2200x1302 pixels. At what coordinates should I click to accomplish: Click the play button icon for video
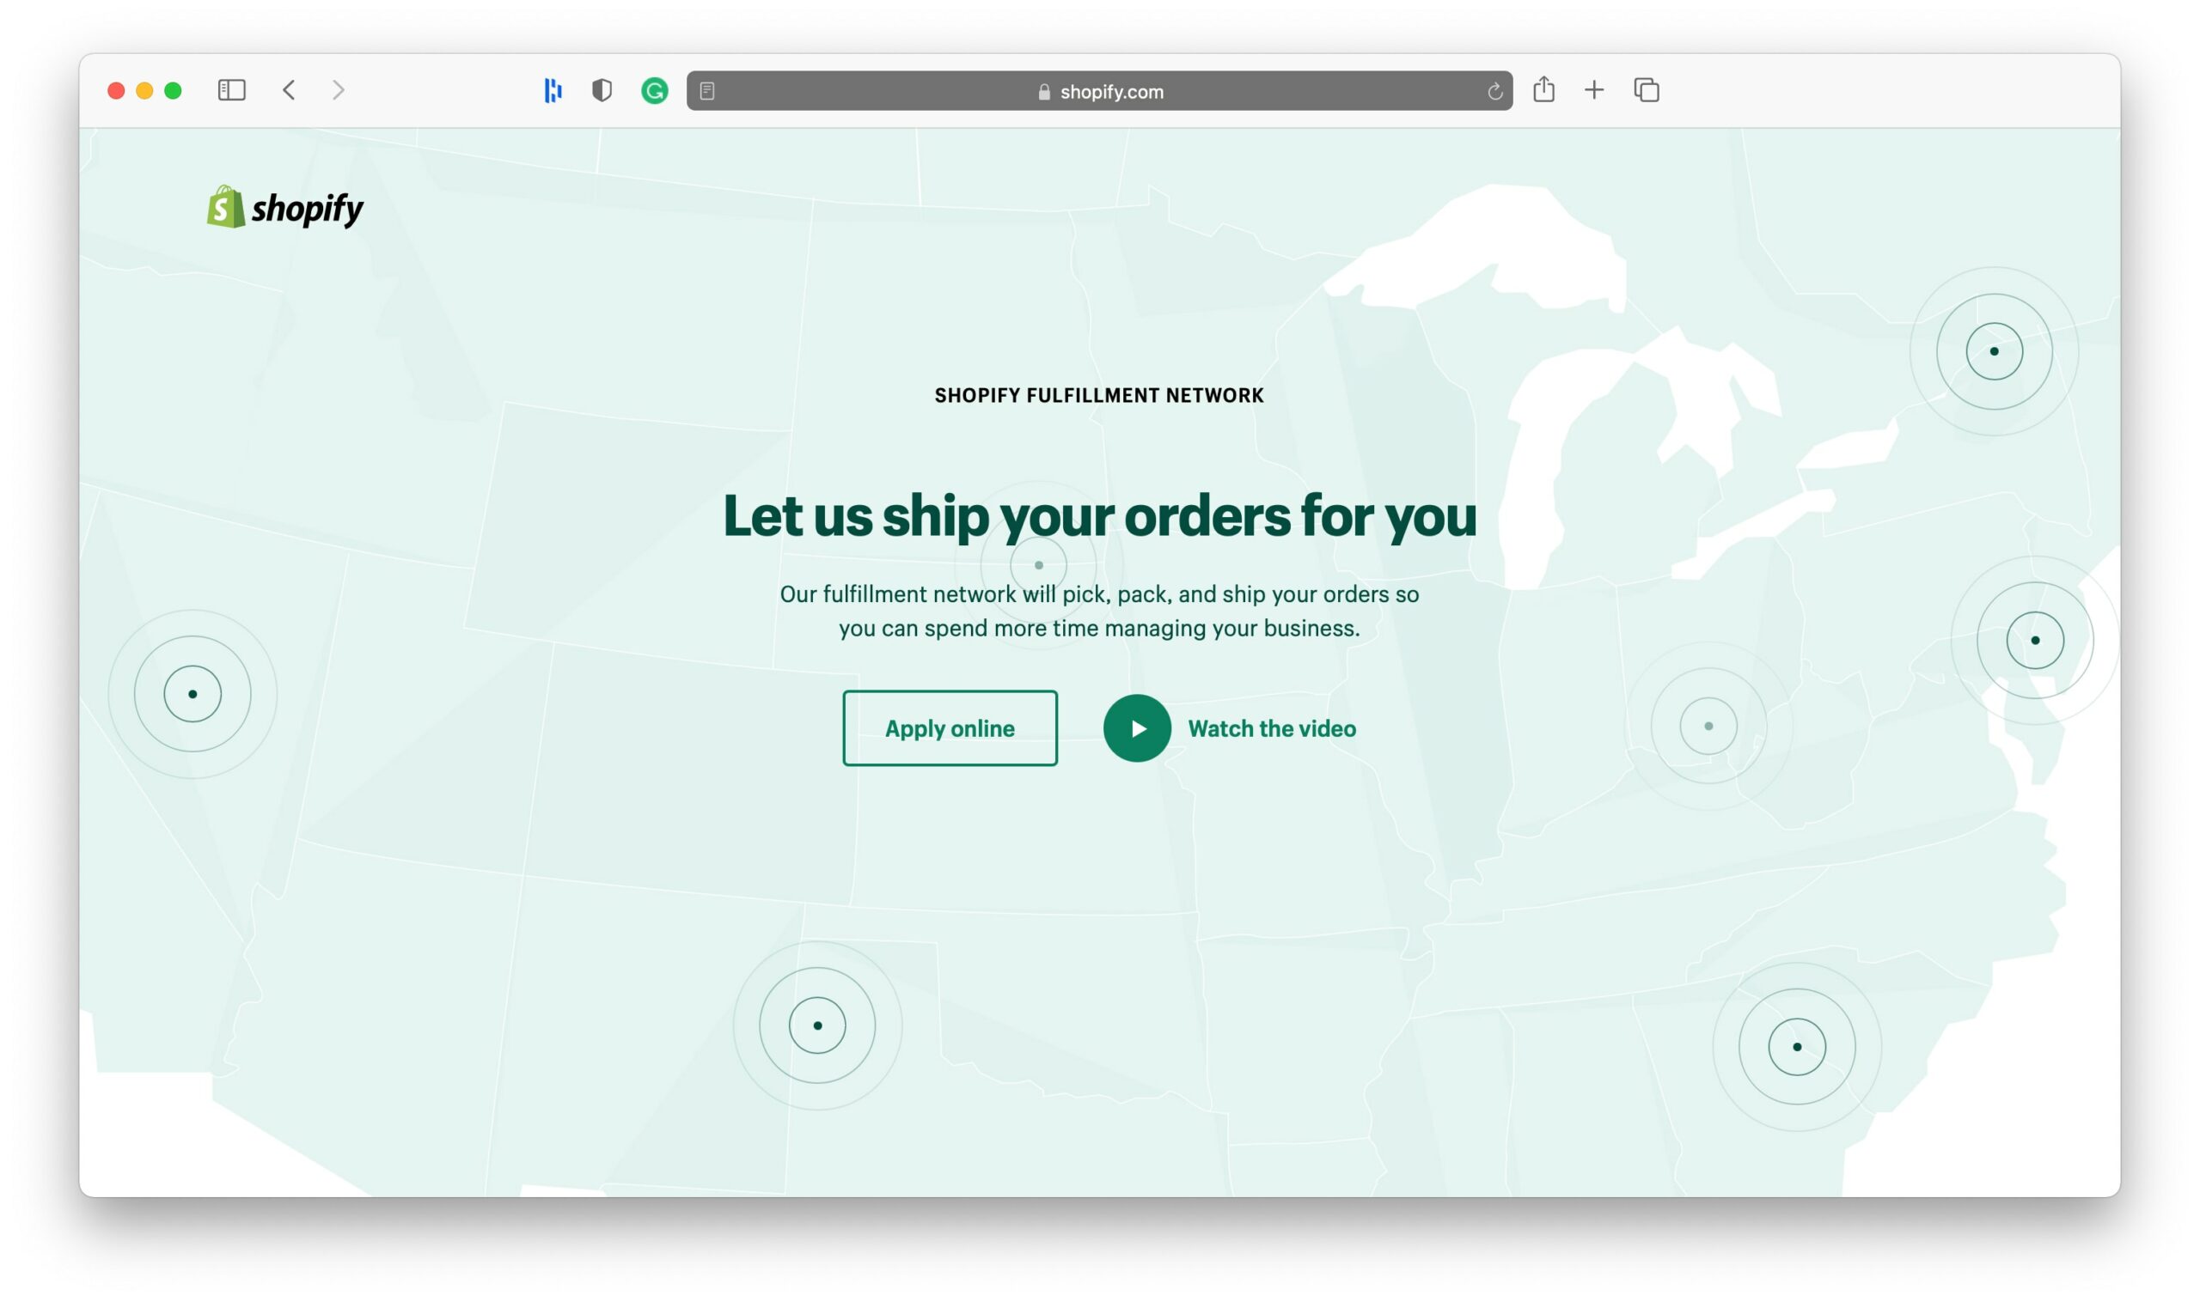point(1136,727)
